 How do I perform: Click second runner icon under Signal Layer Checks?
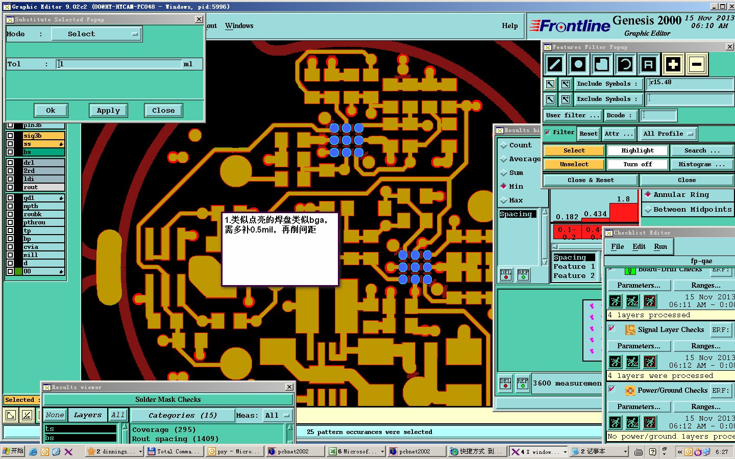point(632,362)
